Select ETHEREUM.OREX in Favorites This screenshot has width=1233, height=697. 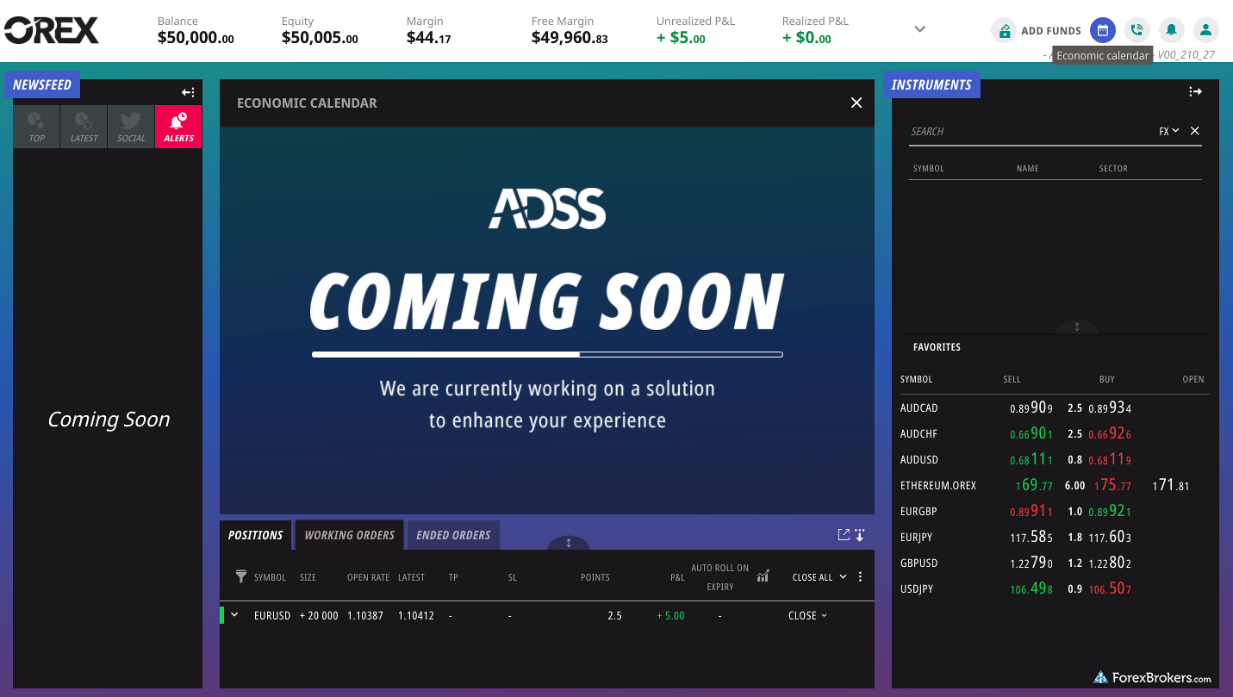pyautogui.click(x=938, y=486)
